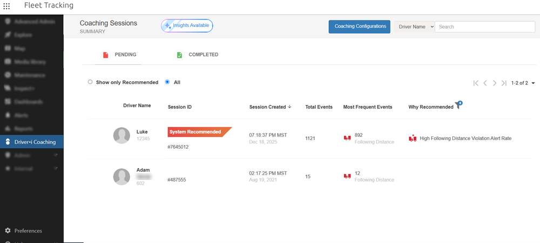Open session #487555
Screen dimensions: 540x243
[177, 180]
